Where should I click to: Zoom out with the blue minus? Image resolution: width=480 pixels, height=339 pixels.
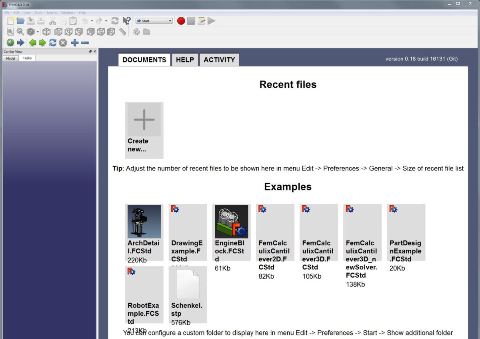coord(85,42)
